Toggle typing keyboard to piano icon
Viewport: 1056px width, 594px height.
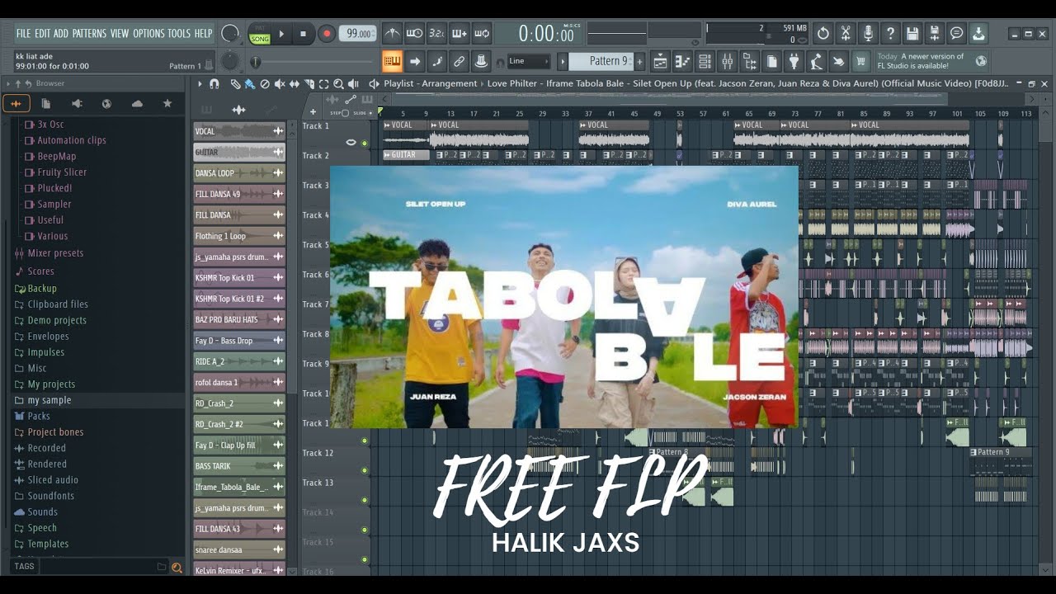pyautogui.click(x=393, y=61)
